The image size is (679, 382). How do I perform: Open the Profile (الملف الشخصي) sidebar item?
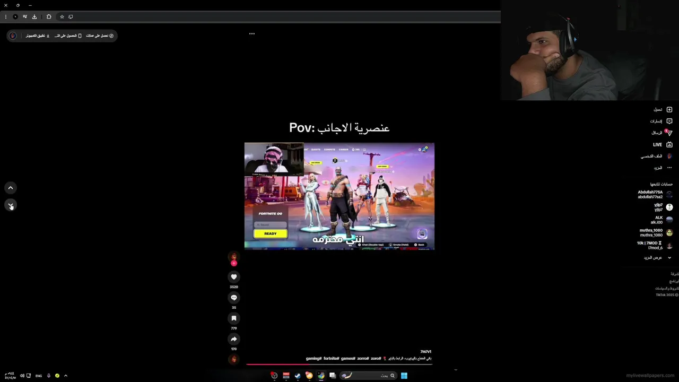656,156
